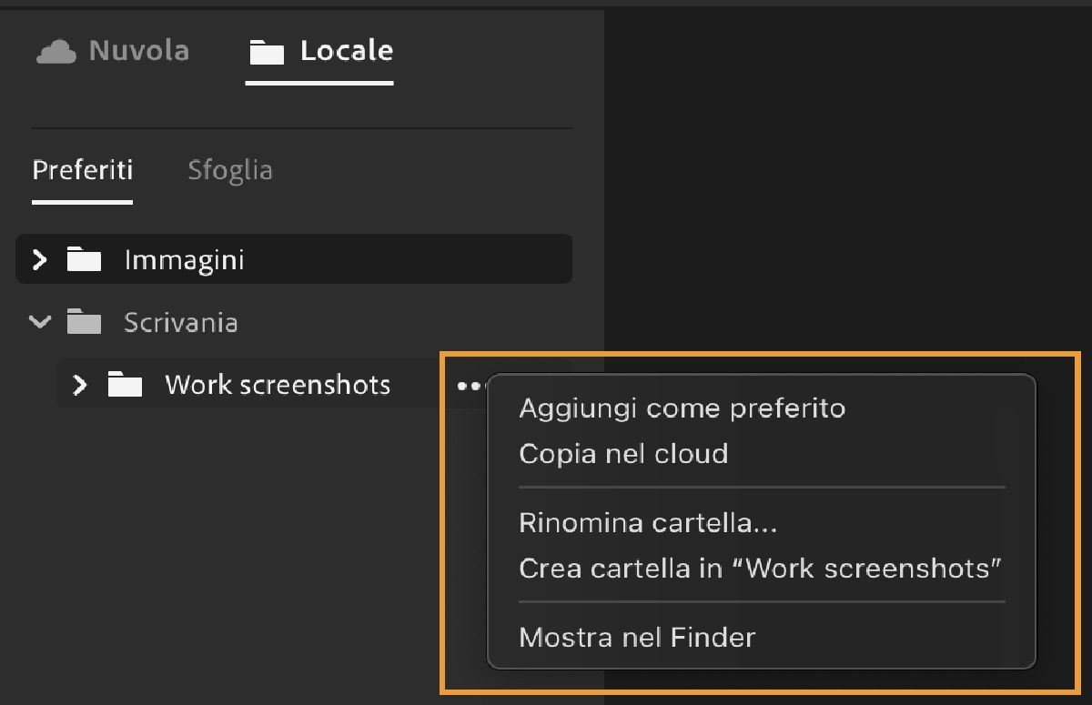Image resolution: width=1092 pixels, height=705 pixels.
Task: Select "Aggiungi come preferito" from the menu
Action: [x=682, y=408]
